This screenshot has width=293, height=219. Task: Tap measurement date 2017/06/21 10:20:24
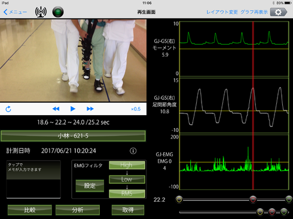coord(69,151)
